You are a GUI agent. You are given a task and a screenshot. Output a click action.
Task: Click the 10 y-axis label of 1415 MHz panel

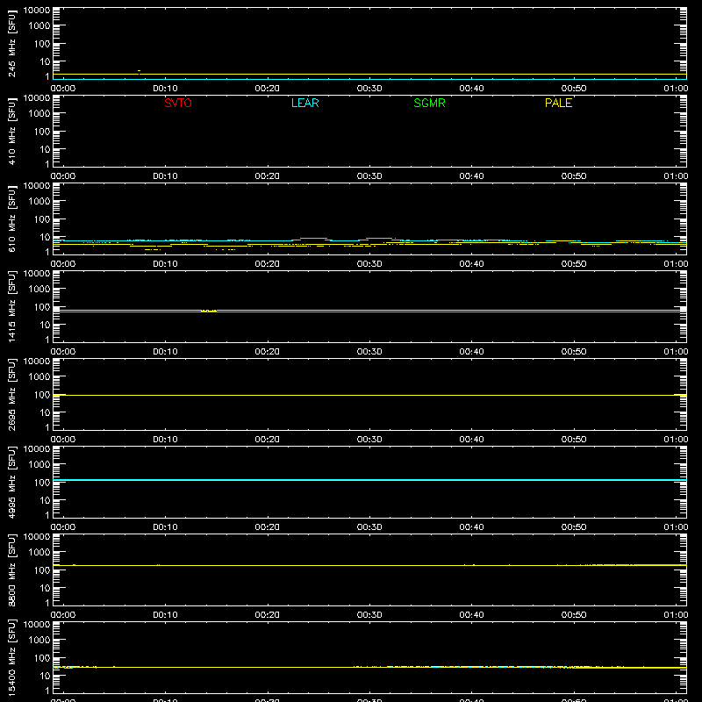45,325
